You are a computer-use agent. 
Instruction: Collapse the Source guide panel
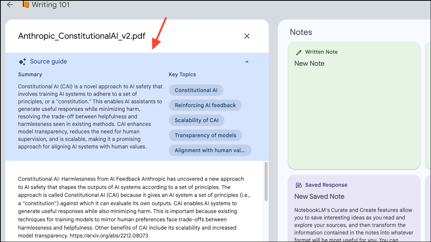[247, 61]
